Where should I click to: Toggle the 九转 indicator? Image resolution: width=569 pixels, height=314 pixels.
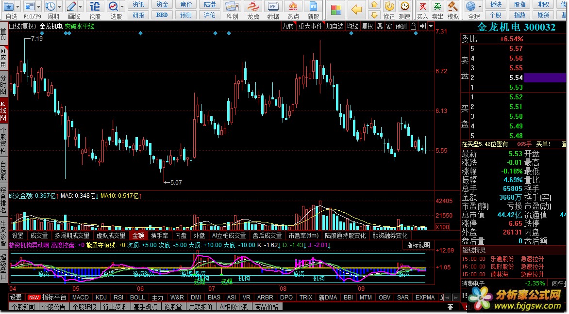coord(288,26)
